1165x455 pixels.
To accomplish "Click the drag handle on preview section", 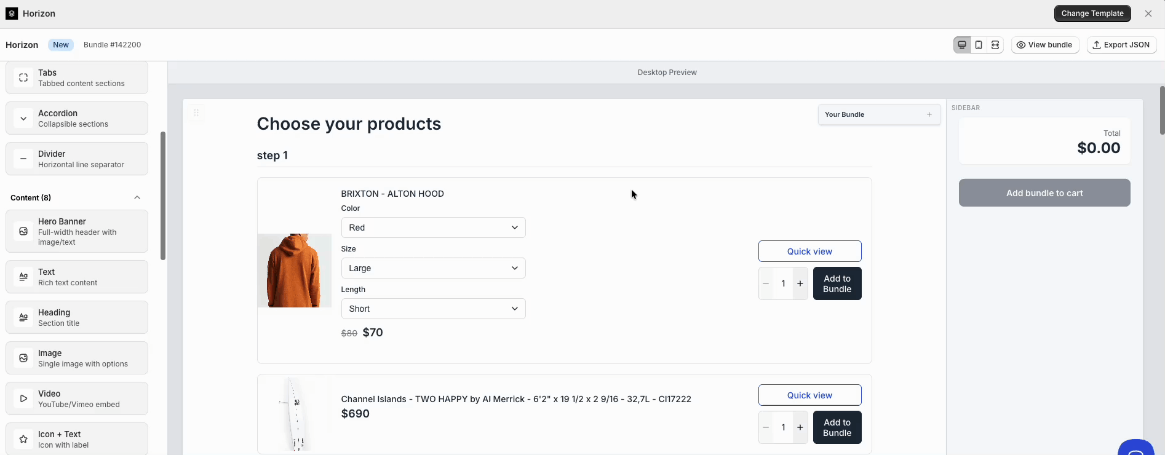I will tap(196, 113).
